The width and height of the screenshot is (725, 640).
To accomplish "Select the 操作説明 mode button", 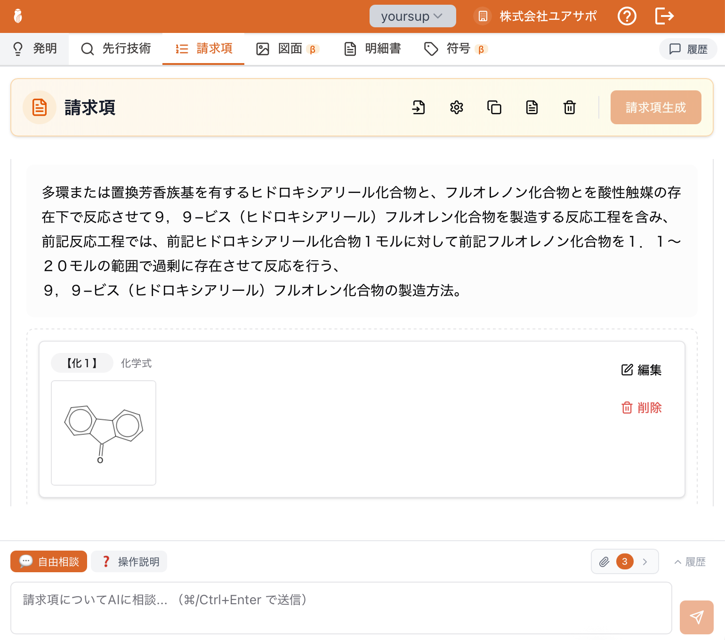I will click(x=129, y=561).
